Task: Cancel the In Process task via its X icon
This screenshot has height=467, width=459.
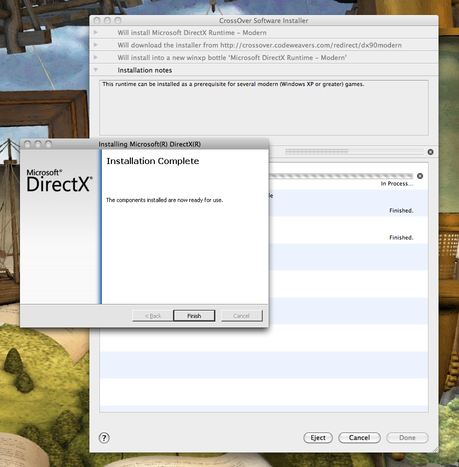Action: (x=420, y=175)
